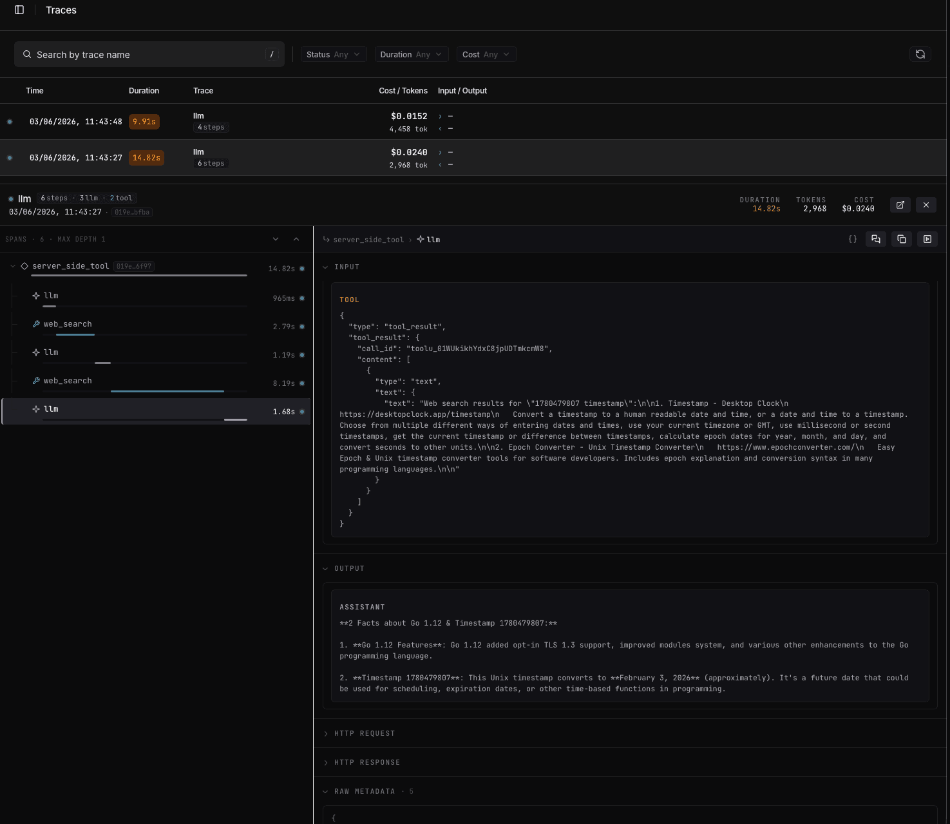Click the 2.79s web_search wrench icon
The width and height of the screenshot is (950, 824).
[x=36, y=324]
